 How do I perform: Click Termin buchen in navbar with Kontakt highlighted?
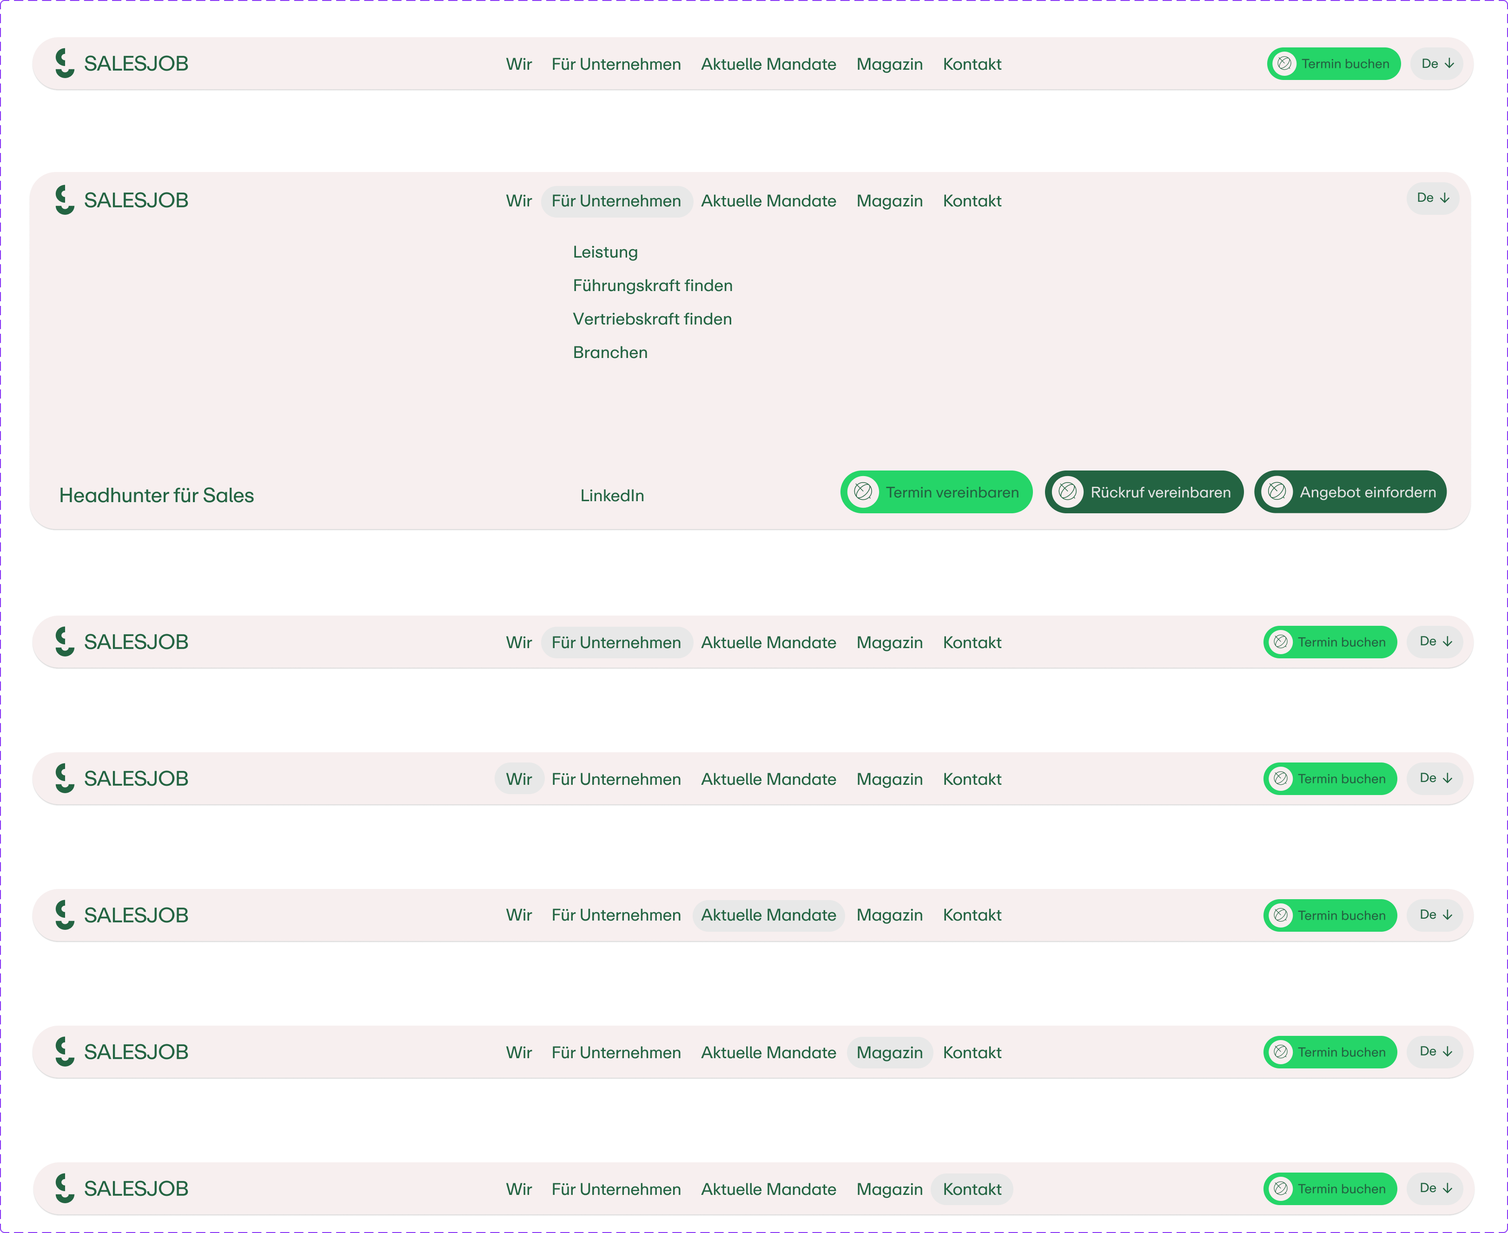[1330, 1189]
